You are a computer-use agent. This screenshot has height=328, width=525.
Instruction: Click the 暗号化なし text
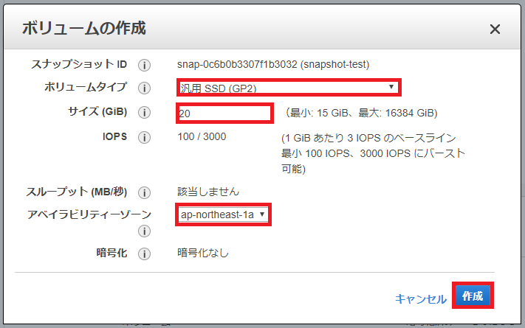(x=203, y=253)
